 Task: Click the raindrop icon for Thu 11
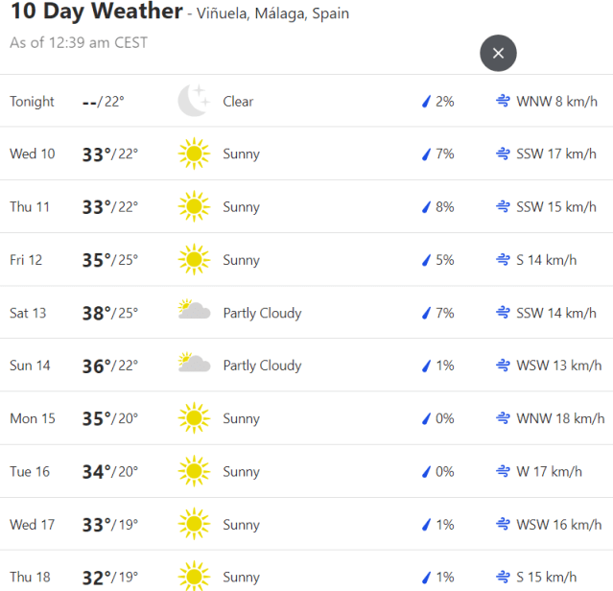(x=426, y=207)
